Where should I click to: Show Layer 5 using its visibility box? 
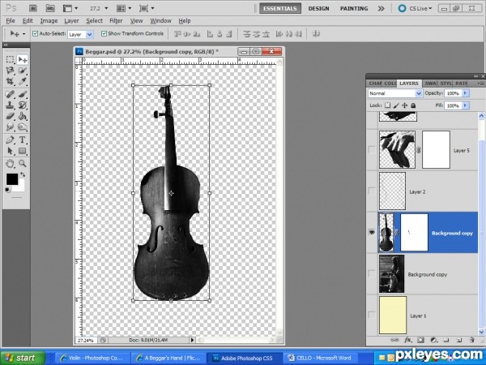coord(371,149)
